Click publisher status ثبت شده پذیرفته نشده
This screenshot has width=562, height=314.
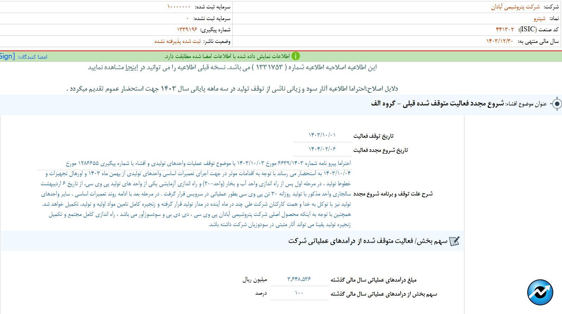177,41
